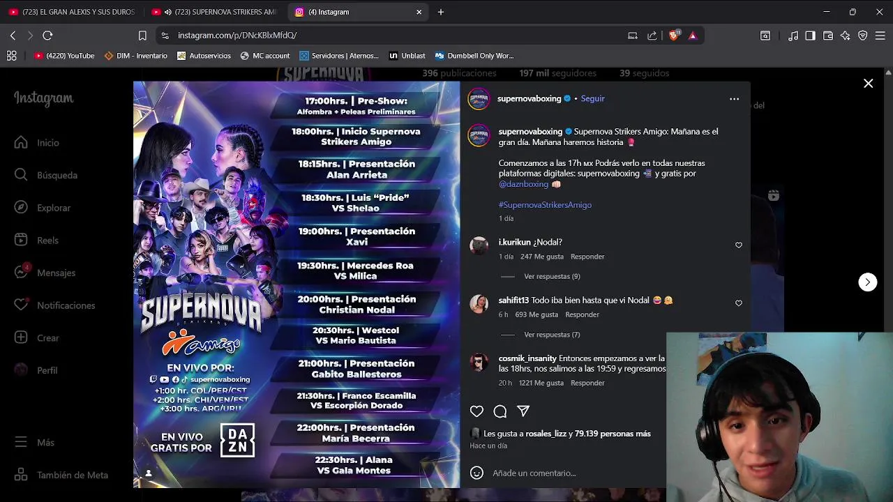
Task: Open Brave Rewards triangle icon
Action: pos(693,36)
